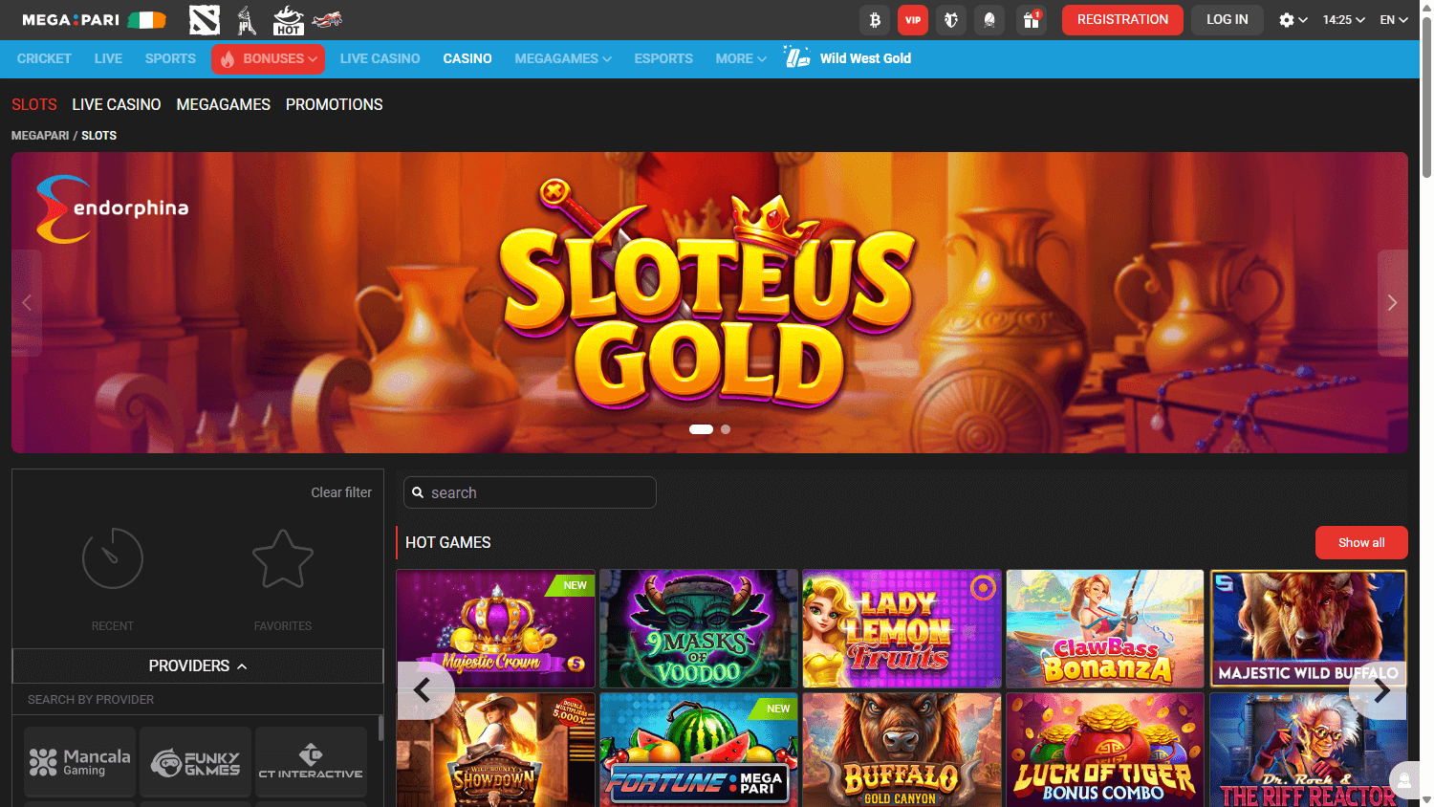Viewport: 1434px width, 807px height.
Task: Open the gift promotions icon with notification badge
Action: (x=1031, y=19)
